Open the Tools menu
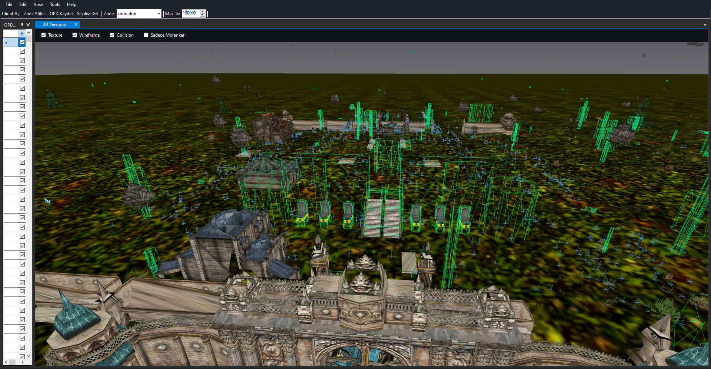 pyautogui.click(x=55, y=4)
